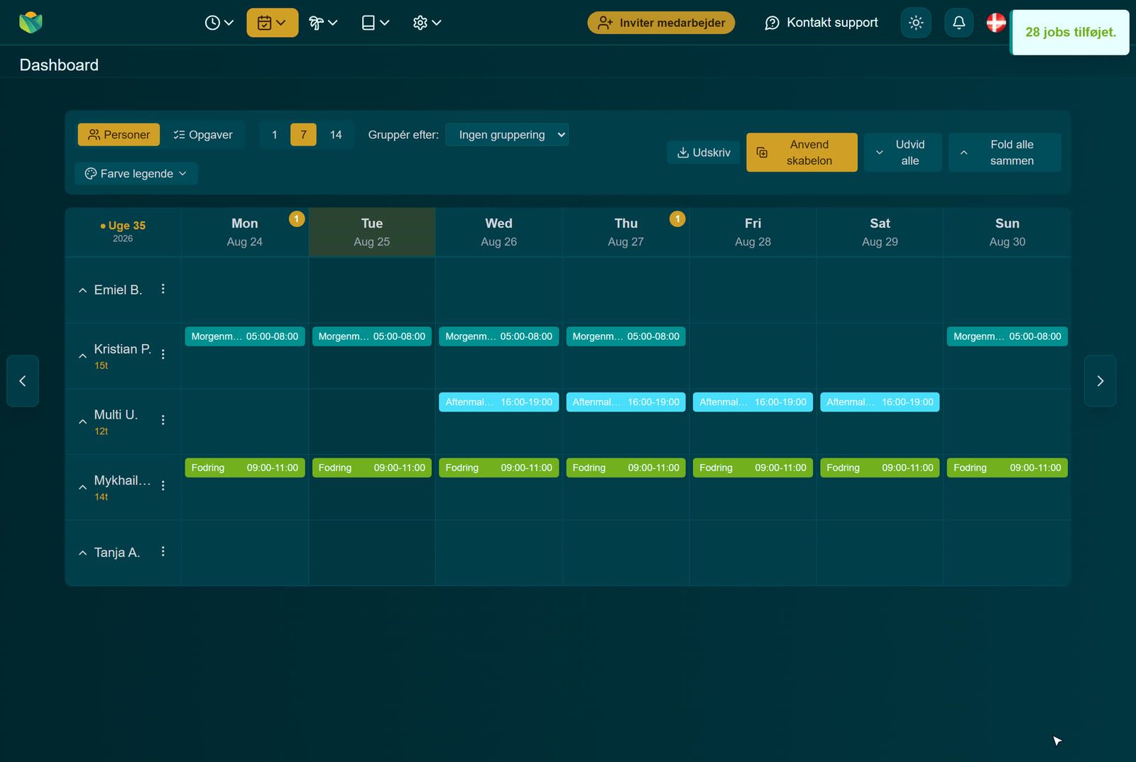1136x762 pixels.
Task: Switch view to Opgaver
Action: coord(203,135)
